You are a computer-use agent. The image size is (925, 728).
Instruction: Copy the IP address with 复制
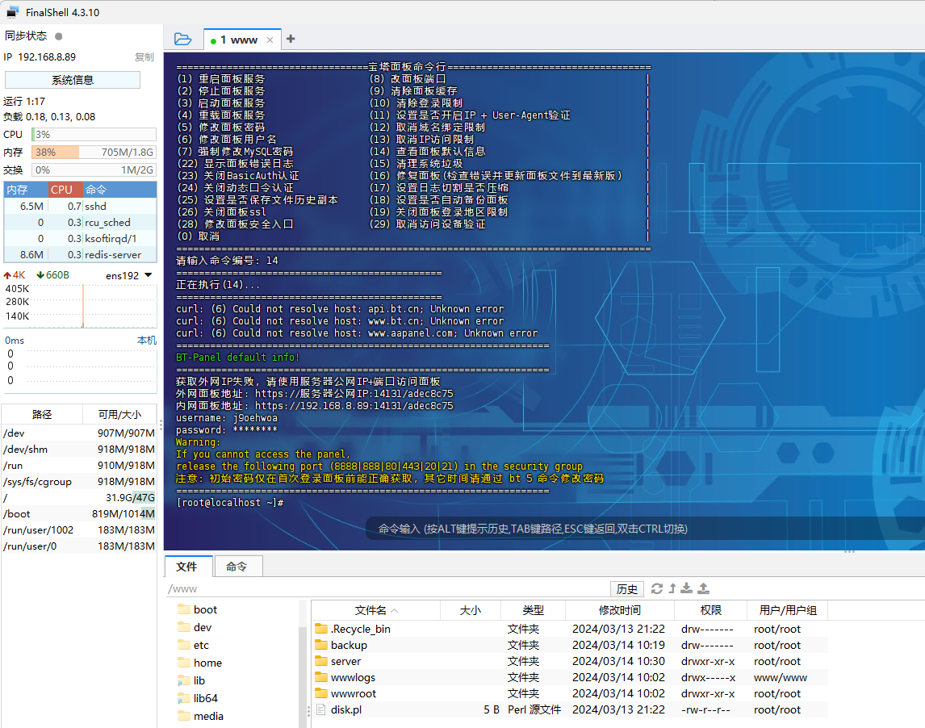click(x=144, y=57)
